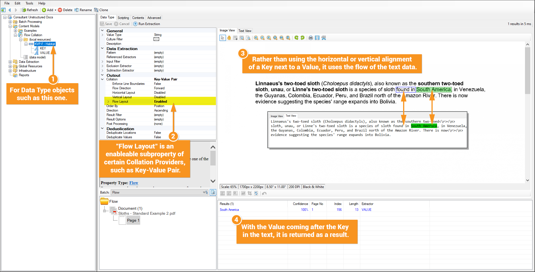Save the image with the floppy disk icon
This screenshot has height=272, width=535.
pyautogui.click(x=317, y=38)
